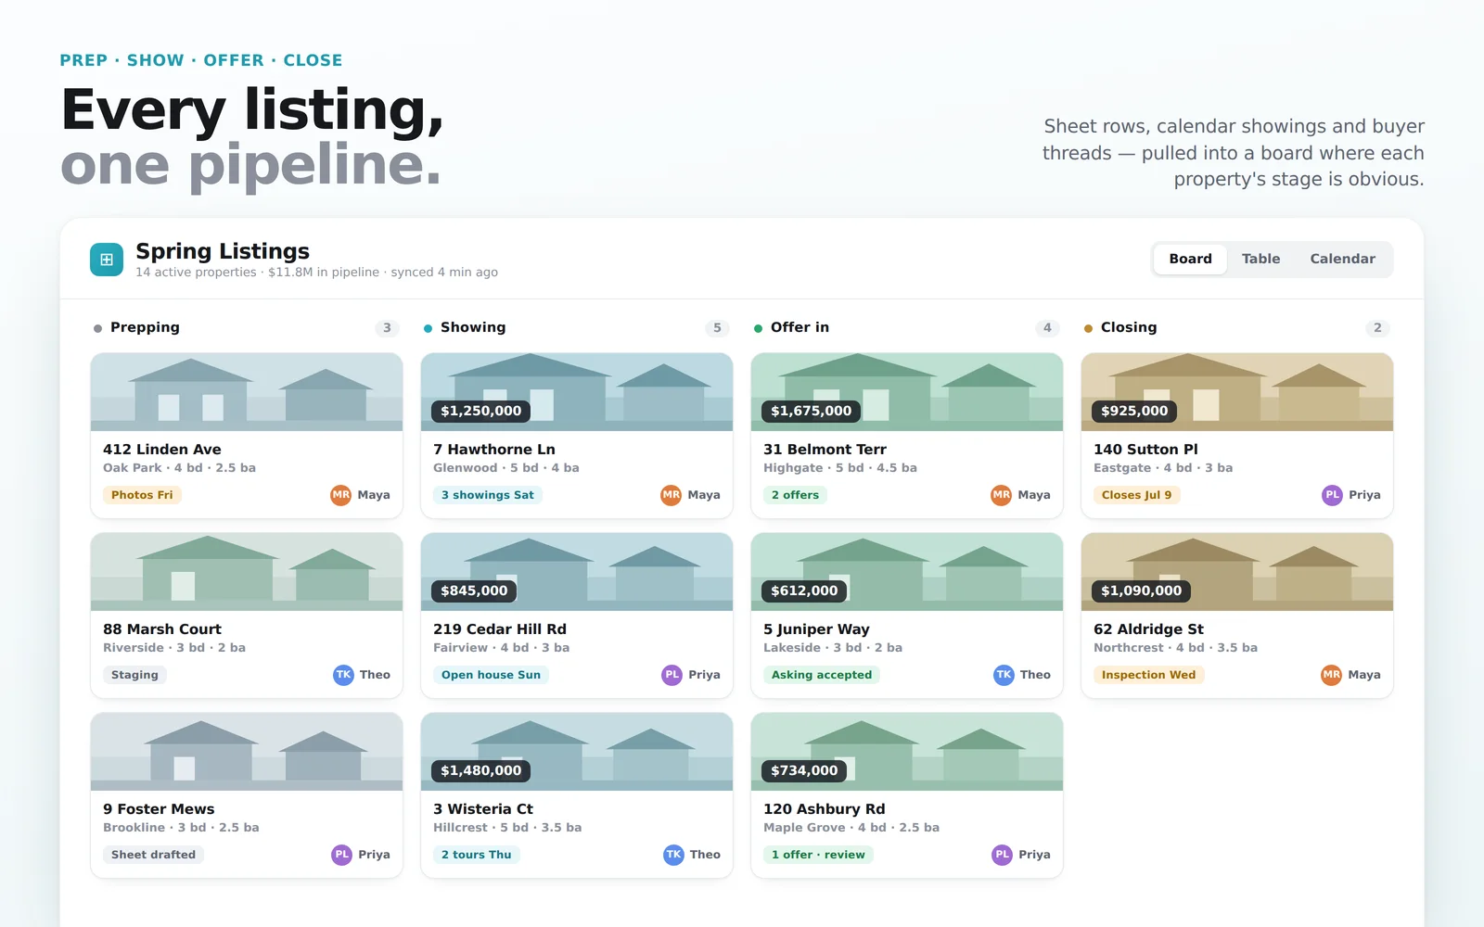Screen dimensions: 1484x927
Task: Select the Offer in column header
Action: 800,327
